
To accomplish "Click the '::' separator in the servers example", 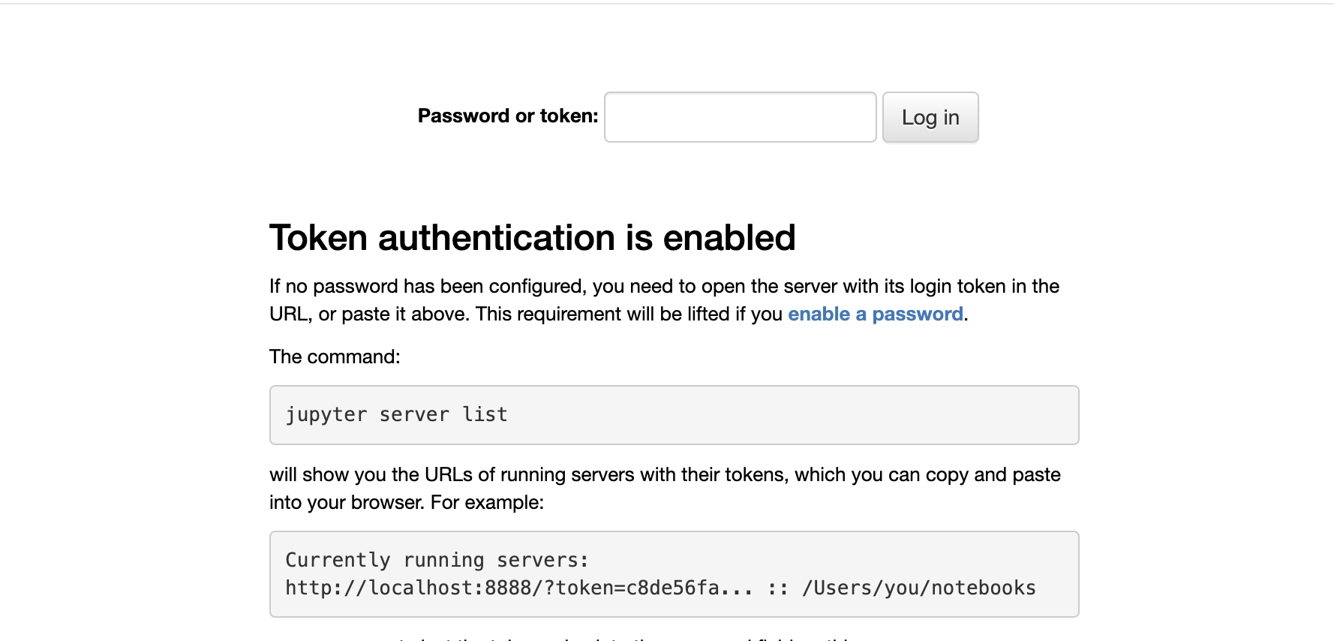I will [777, 588].
